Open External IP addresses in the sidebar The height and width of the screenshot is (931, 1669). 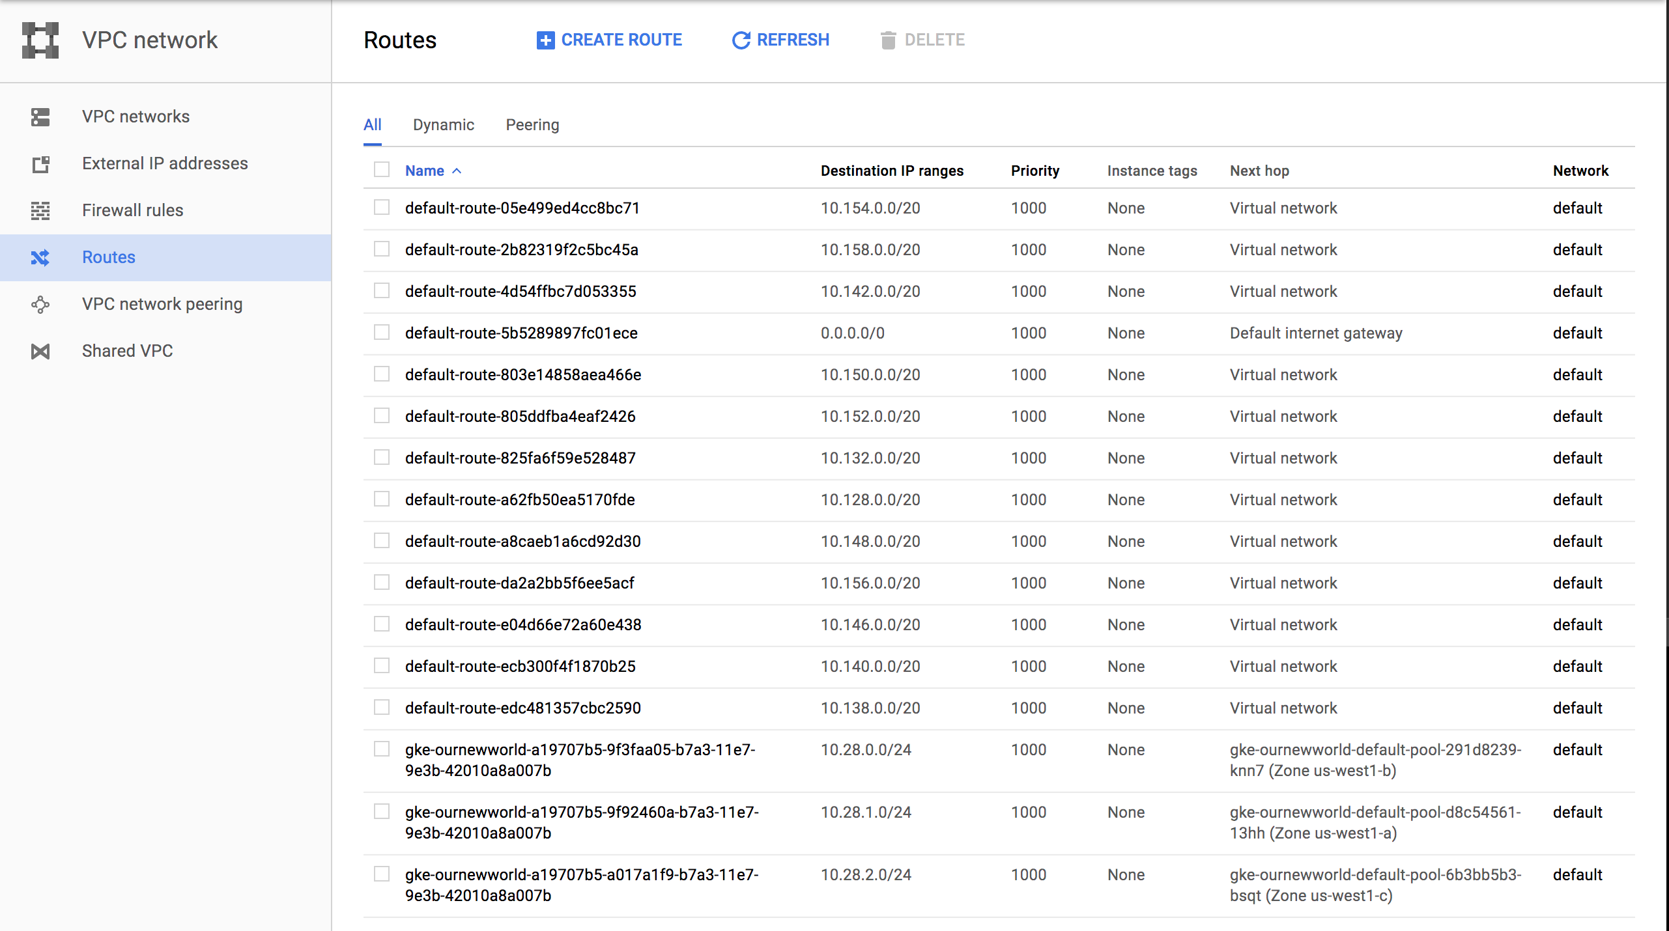click(165, 164)
